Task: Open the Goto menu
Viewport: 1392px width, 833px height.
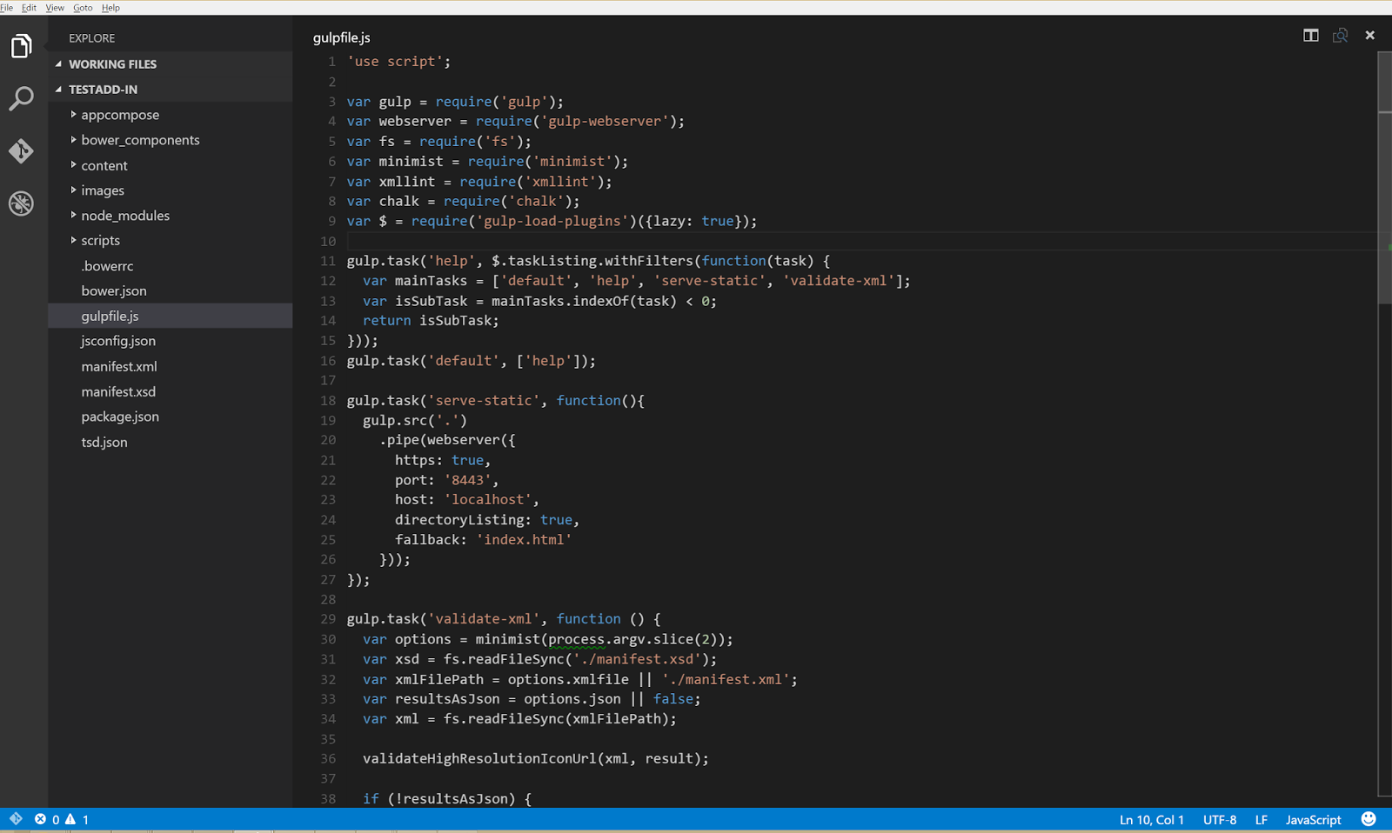Action: (83, 7)
